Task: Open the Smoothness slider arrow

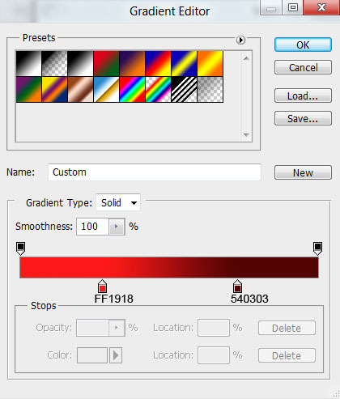Action: (117, 227)
